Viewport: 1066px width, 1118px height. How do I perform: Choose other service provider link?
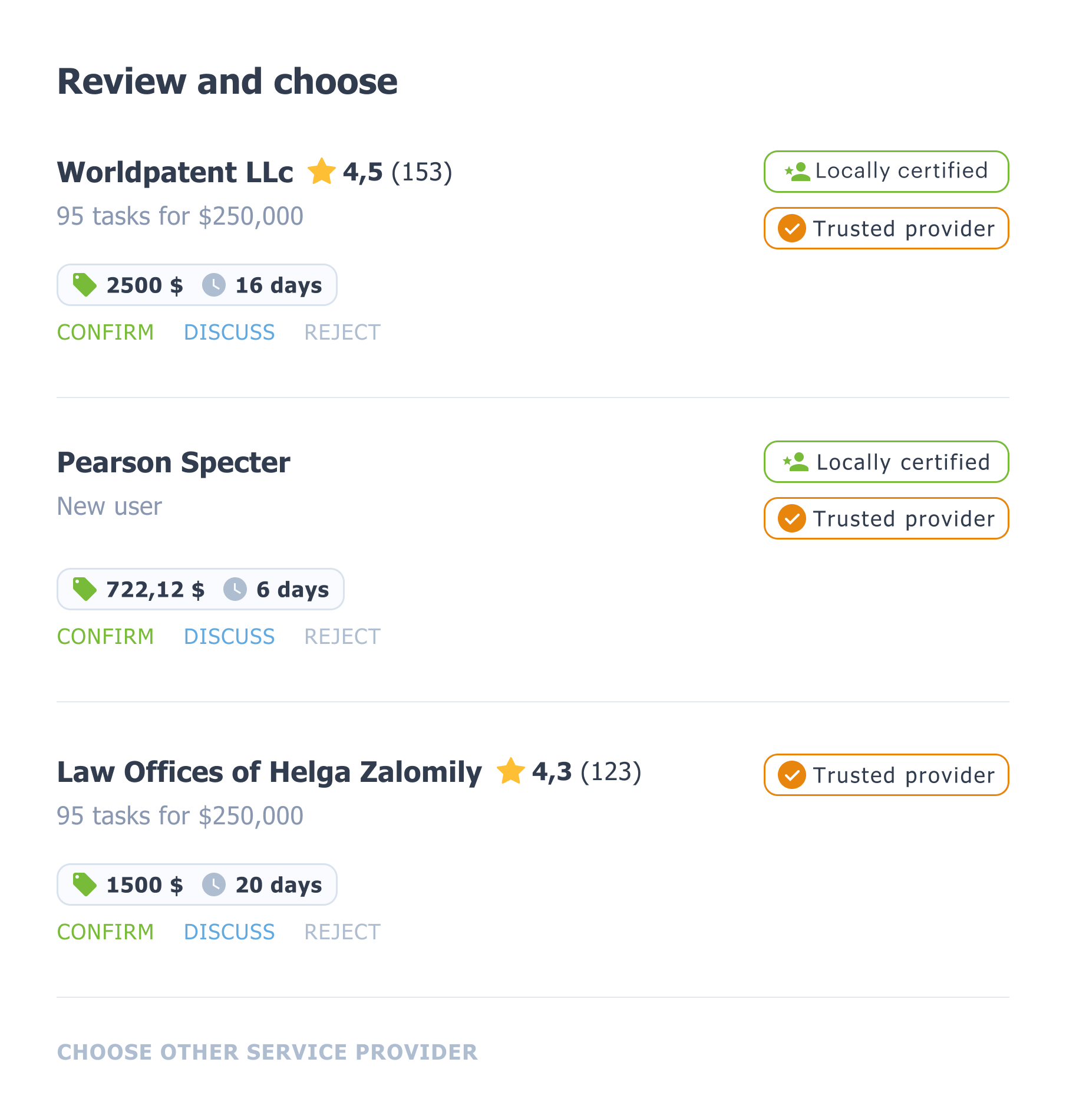[267, 1052]
